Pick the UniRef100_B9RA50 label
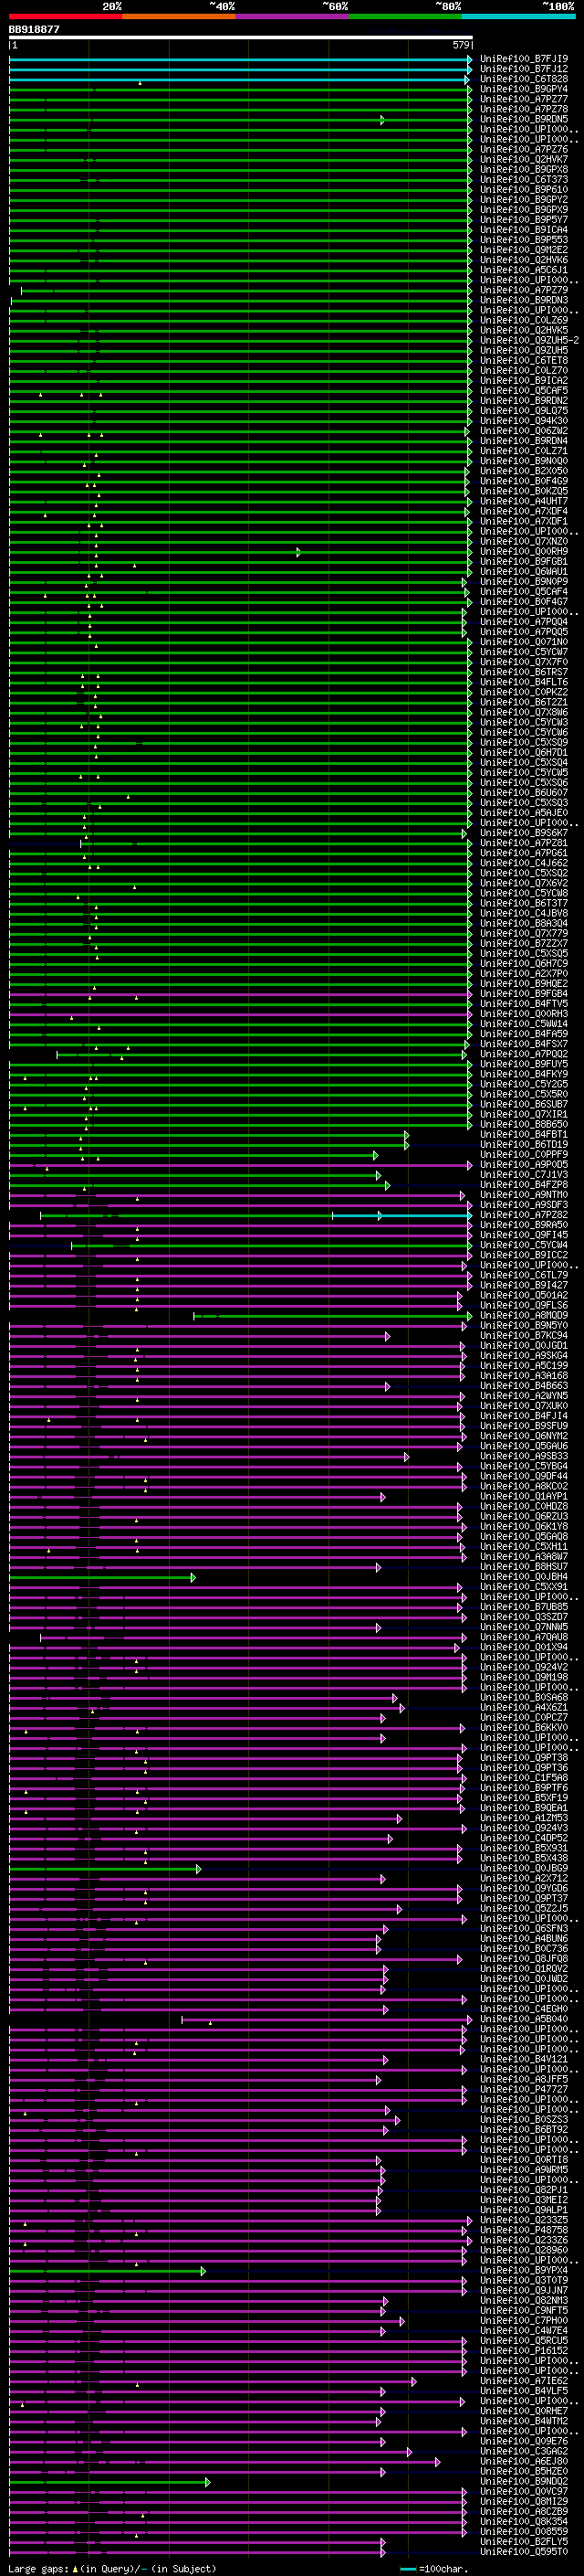Image resolution: width=584 pixels, height=2576 pixels. pos(524,1225)
